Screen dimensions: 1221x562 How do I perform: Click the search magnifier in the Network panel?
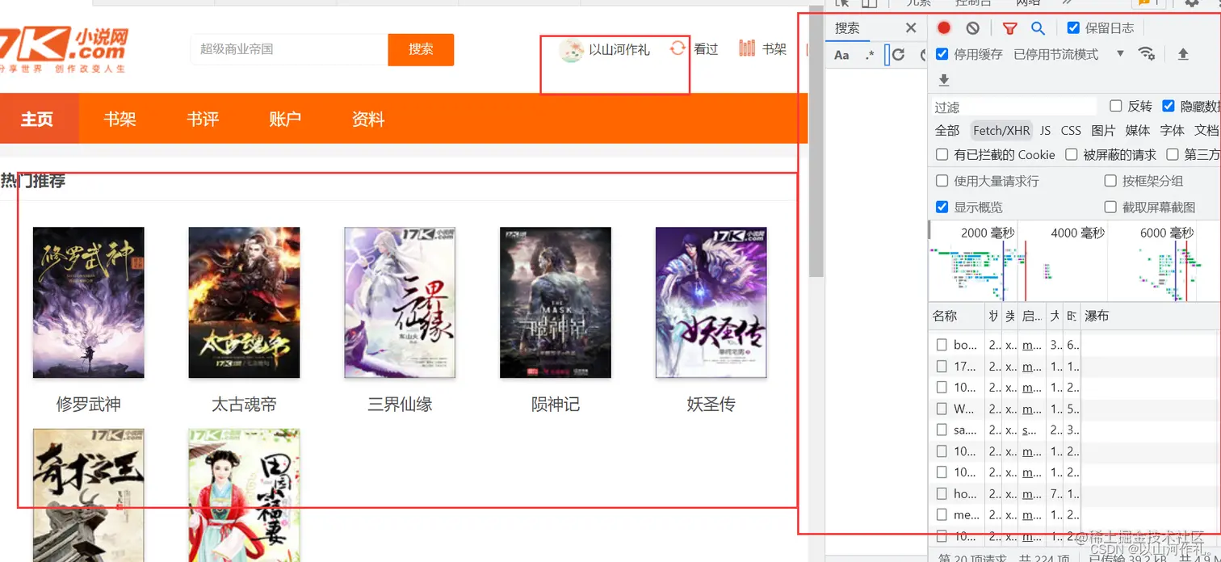coord(1038,27)
